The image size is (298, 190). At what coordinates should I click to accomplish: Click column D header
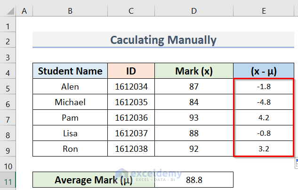(193, 8)
